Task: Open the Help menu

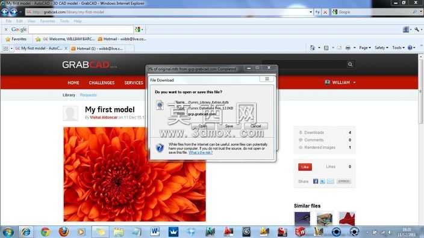Action: [x=78, y=21]
